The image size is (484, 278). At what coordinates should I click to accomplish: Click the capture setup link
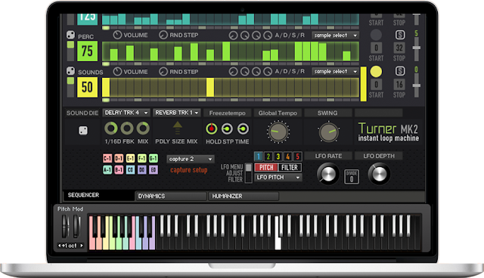click(x=189, y=170)
